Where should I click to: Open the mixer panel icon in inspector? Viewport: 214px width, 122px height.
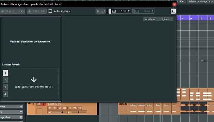coord(21,106)
